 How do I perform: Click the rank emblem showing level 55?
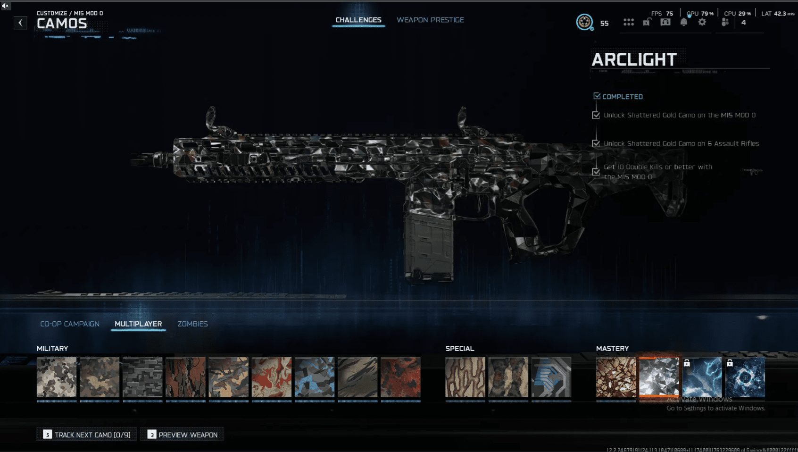pyautogui.click(x=585, y=21)
